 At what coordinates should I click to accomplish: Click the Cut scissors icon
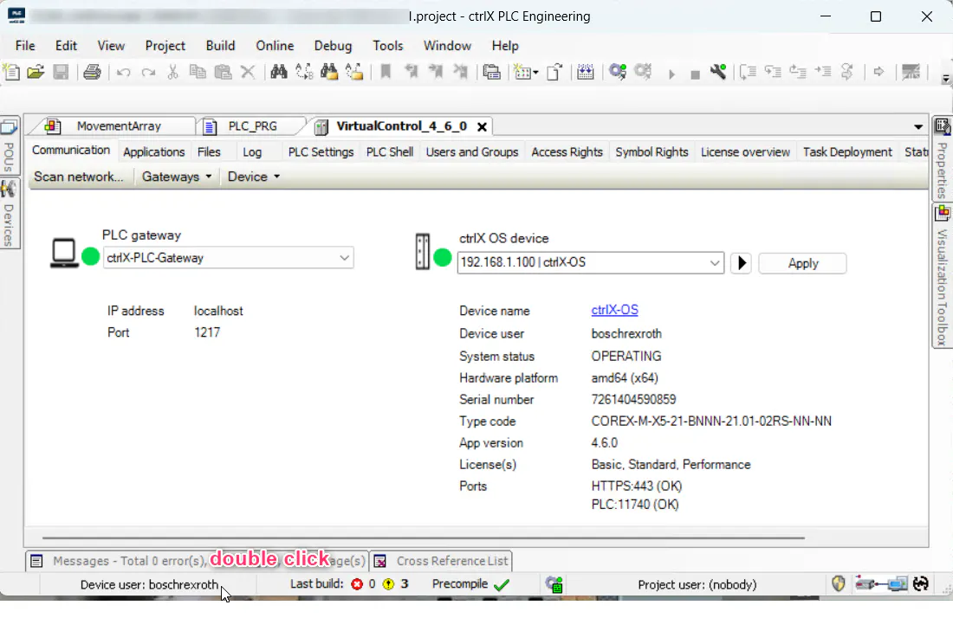(172, 72)
